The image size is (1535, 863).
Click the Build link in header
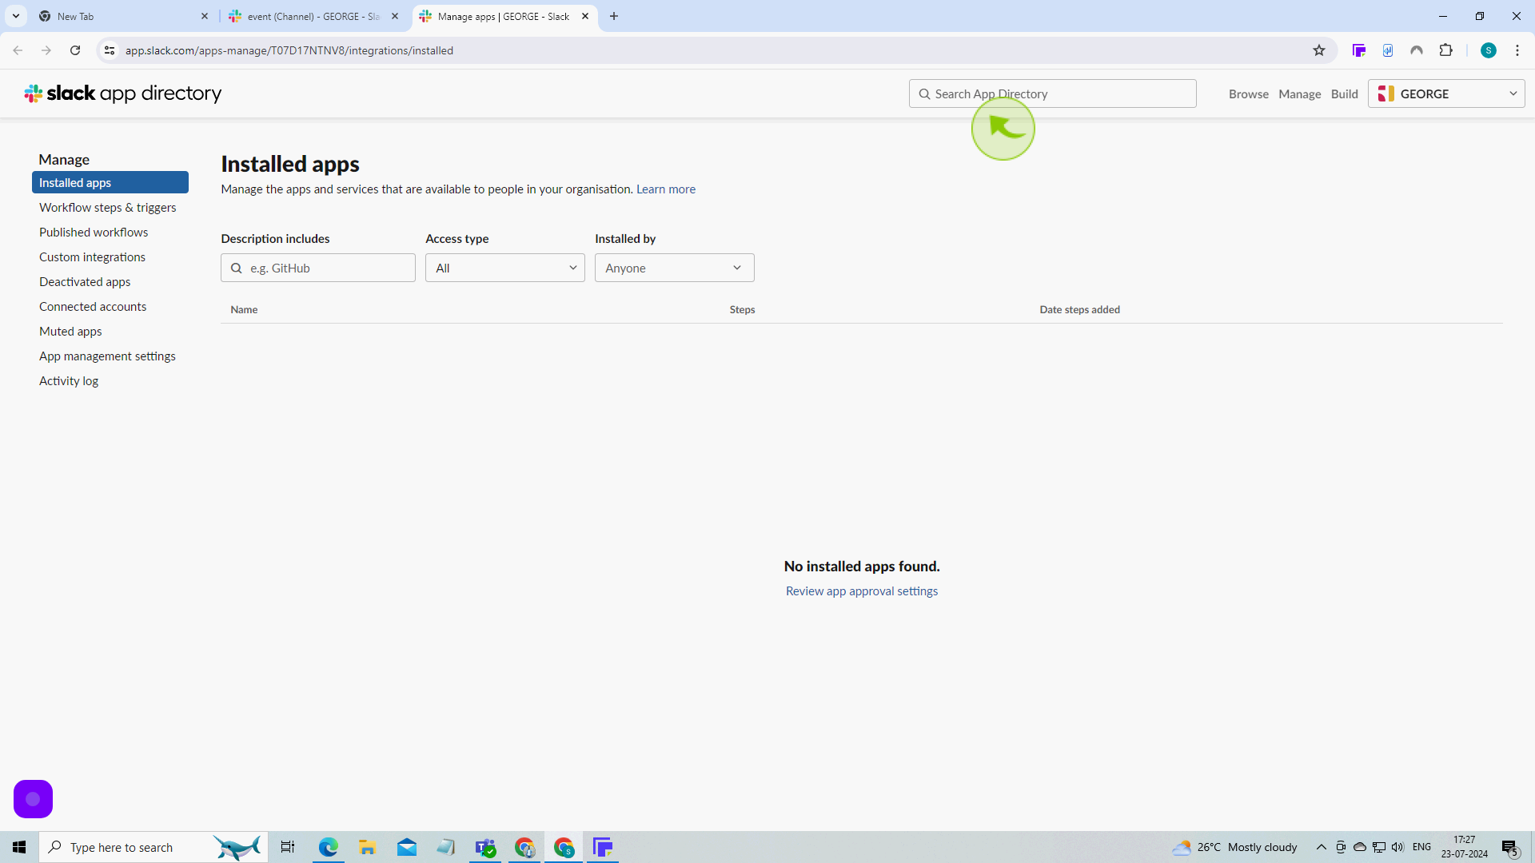[x=1345, y=93]
